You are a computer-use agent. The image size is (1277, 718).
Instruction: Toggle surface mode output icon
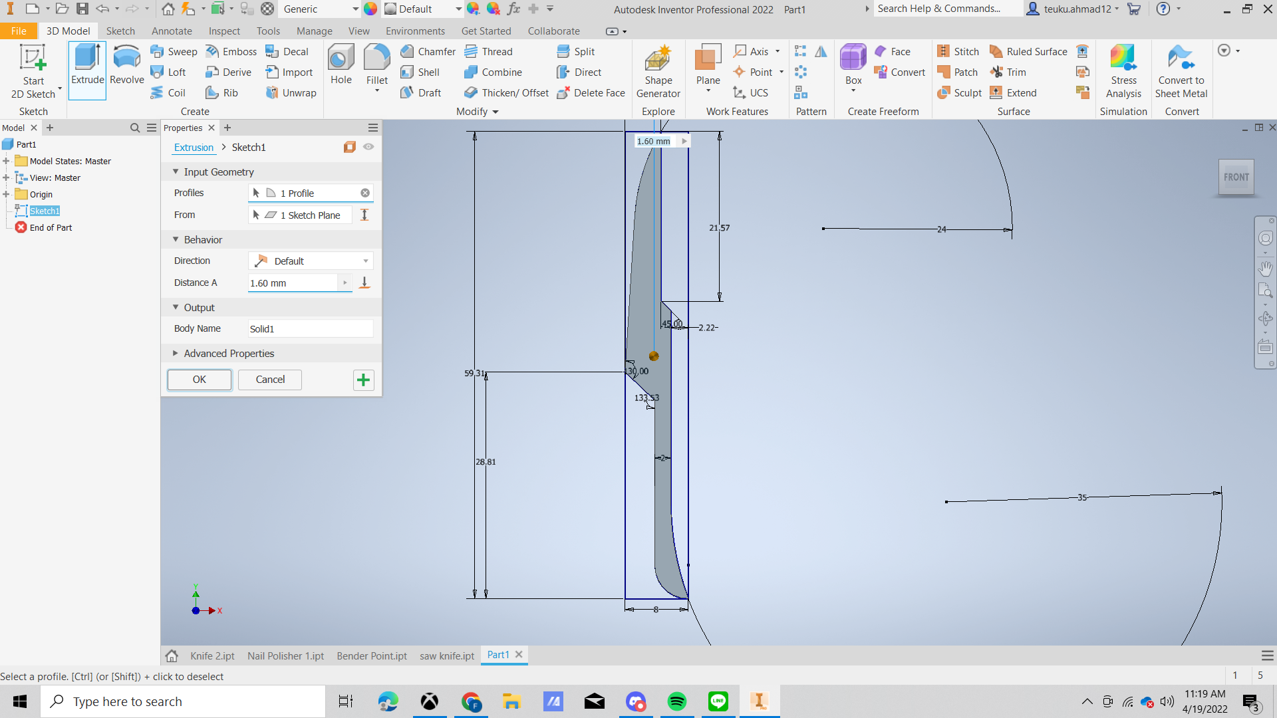pyautogui.click(x=349, y=147)
